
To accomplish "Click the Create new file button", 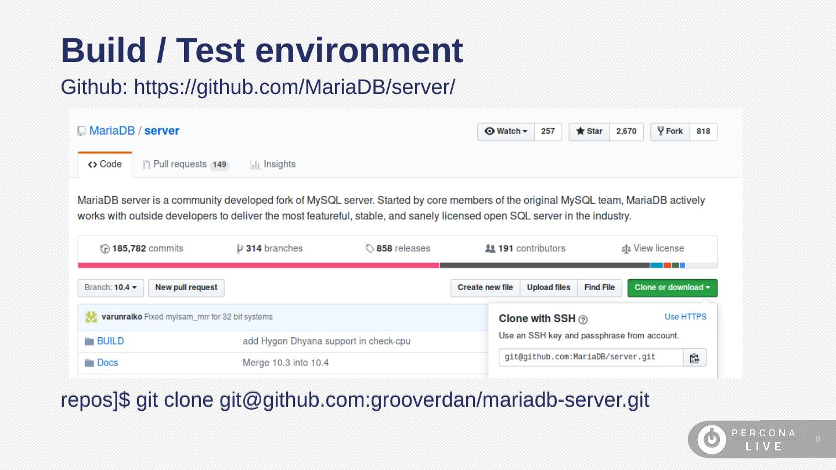I will click(x=485, y=288).
